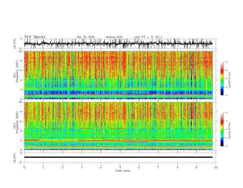The height and width of the screenshot is (188, 243).
Task: Click the time axis tick label "9"
Action: 196,167
